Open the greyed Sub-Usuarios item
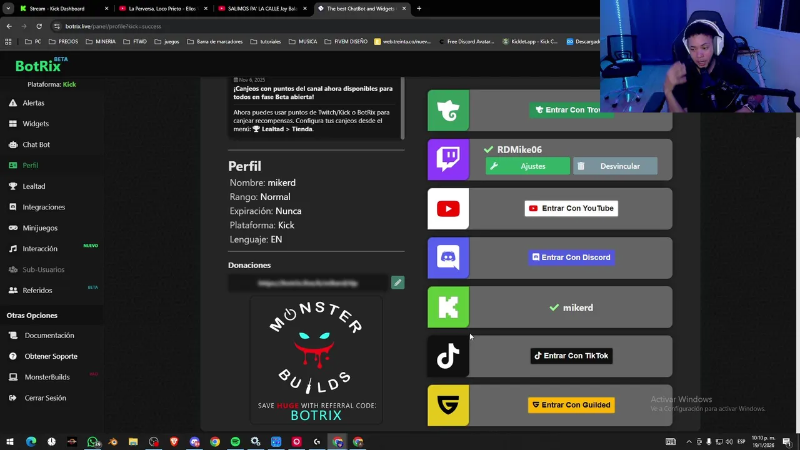This screenshot has width=800, height=450. point(43,269)
